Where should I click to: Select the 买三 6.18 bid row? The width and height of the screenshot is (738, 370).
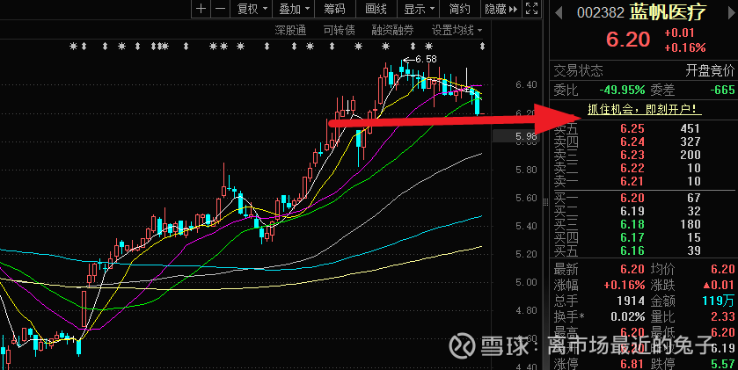(644, 224)
